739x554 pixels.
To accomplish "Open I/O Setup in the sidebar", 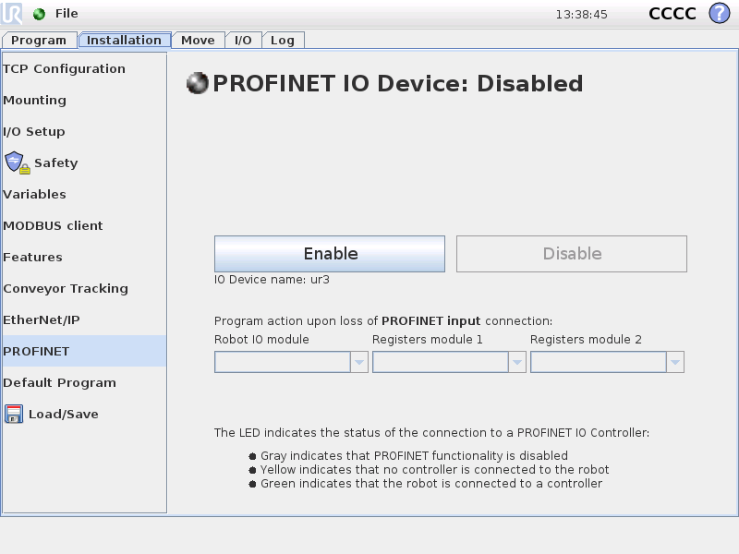I will point(84,131).
